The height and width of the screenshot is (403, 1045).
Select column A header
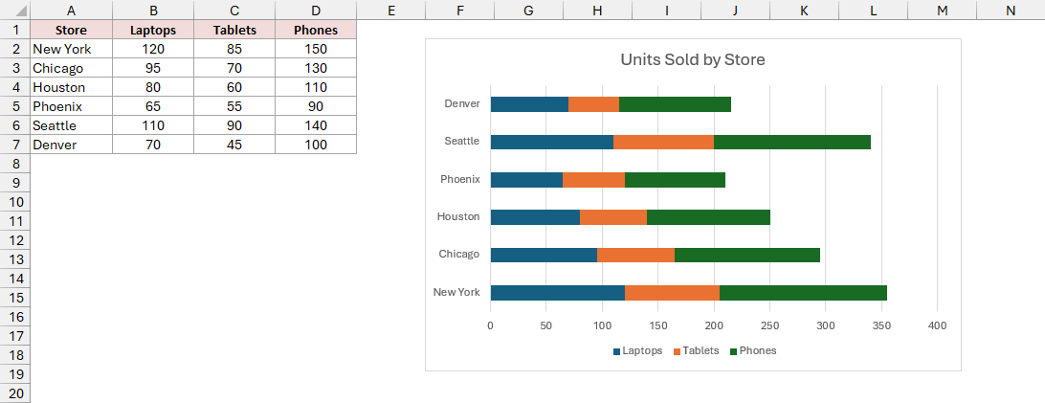pyautogui.click(x=72, y=10)
